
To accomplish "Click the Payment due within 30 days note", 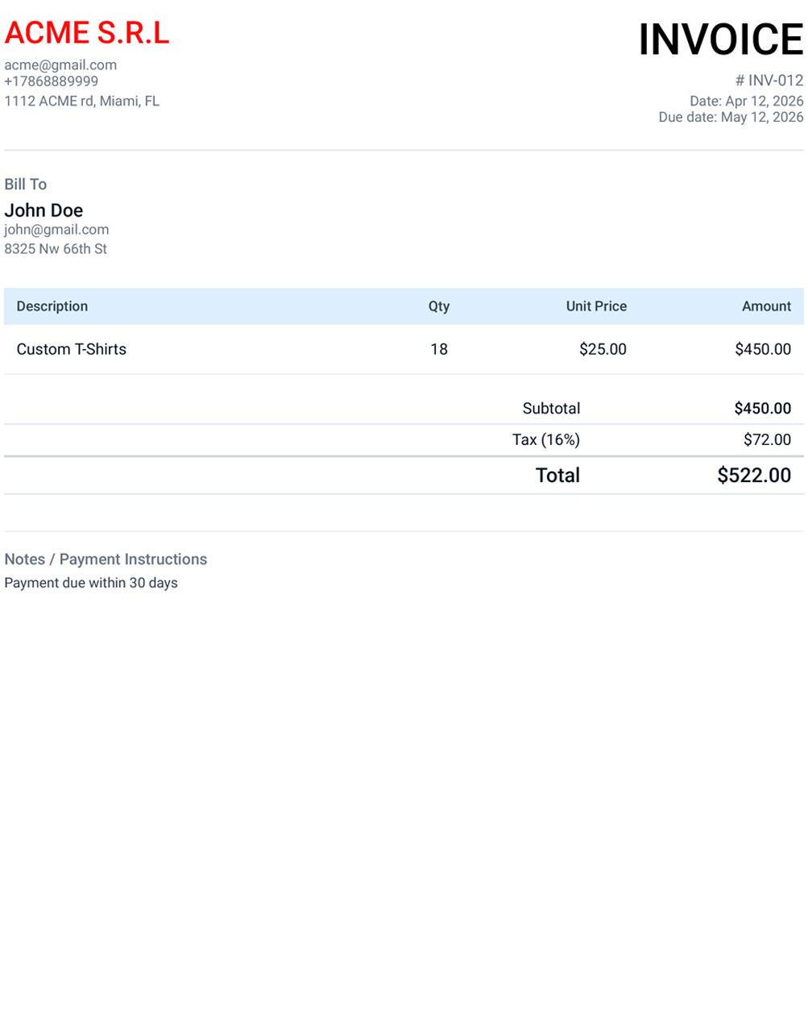I will [x=91, y=583].
